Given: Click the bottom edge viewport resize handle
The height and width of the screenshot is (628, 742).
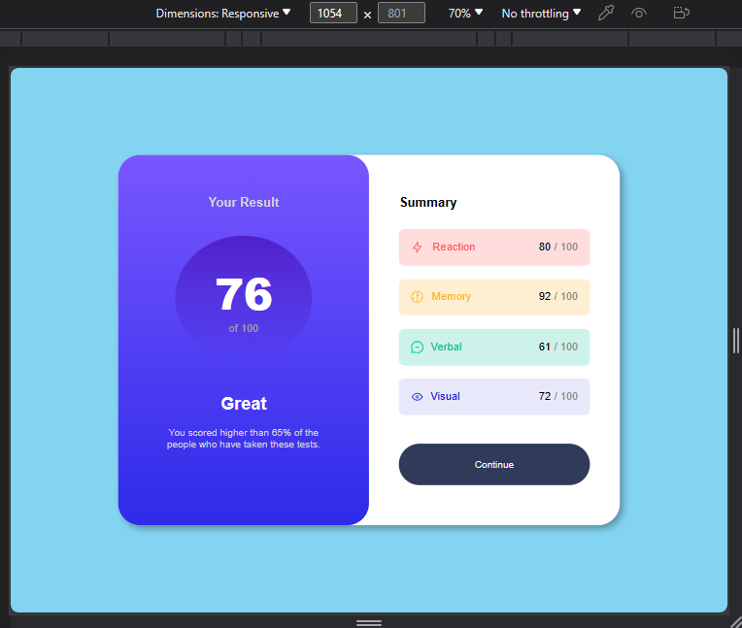Looking at the screenshot, I should (x=369, y=623).
